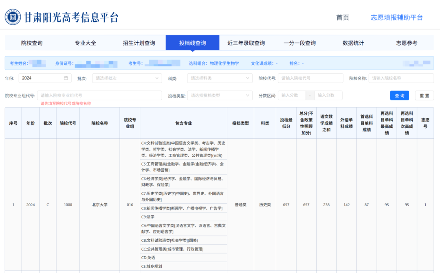Screen dimensions: 440x273
Task: Open the 志愿参考 tab
Action: [405, 42]
